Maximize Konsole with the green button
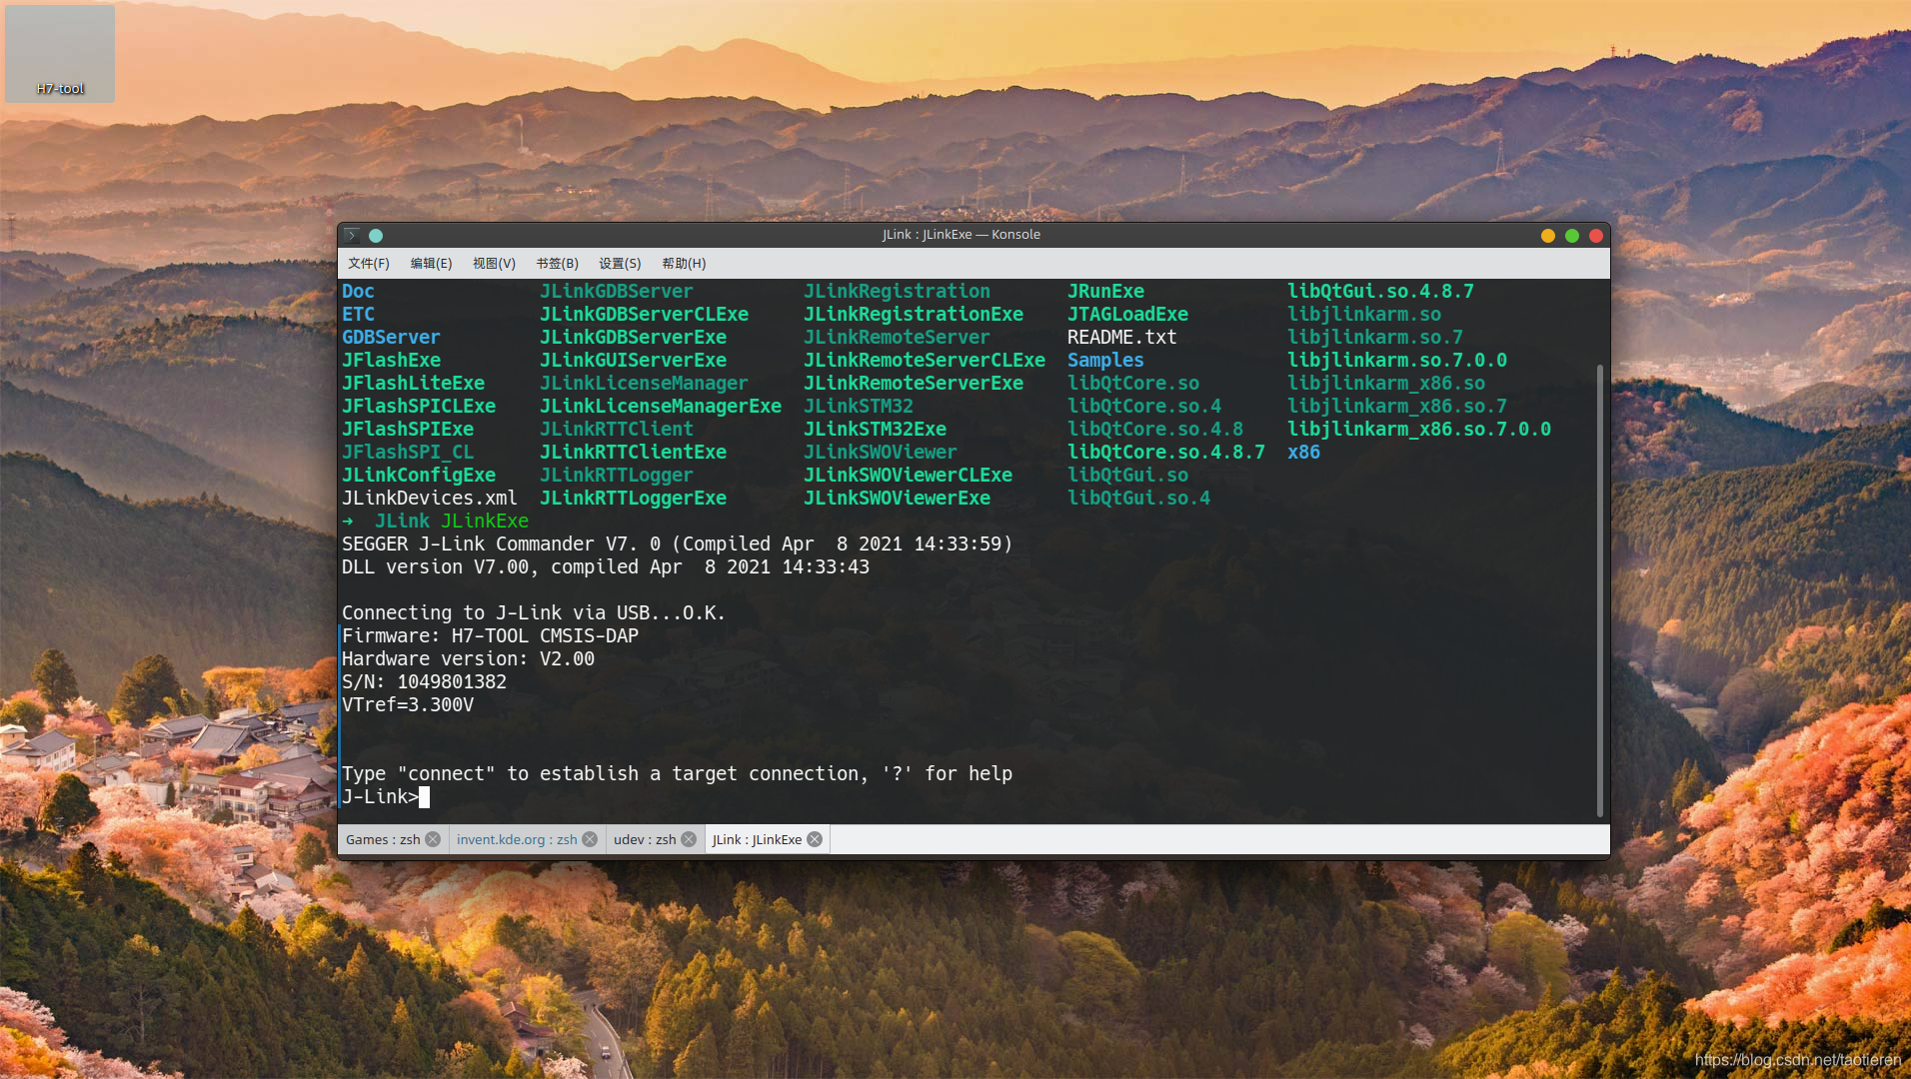This screenshot has width=1911, height=1079. click(x=1572, y=236)
